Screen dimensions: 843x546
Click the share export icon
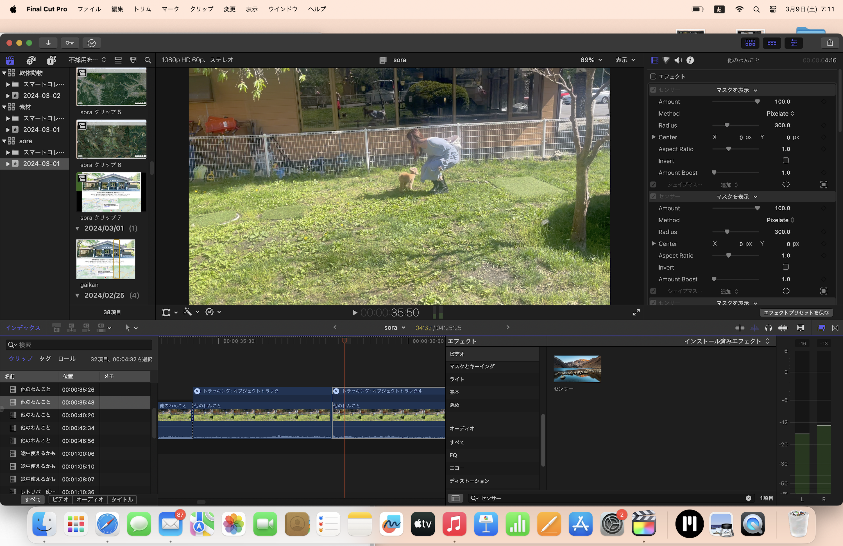[830, 43]
